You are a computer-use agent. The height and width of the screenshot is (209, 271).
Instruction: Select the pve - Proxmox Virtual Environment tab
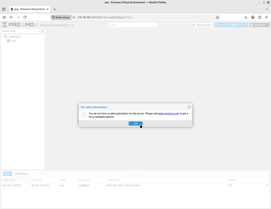tap(30, 9)
